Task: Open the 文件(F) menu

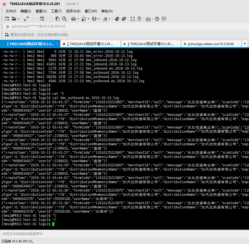Action: tap(11, 11)
